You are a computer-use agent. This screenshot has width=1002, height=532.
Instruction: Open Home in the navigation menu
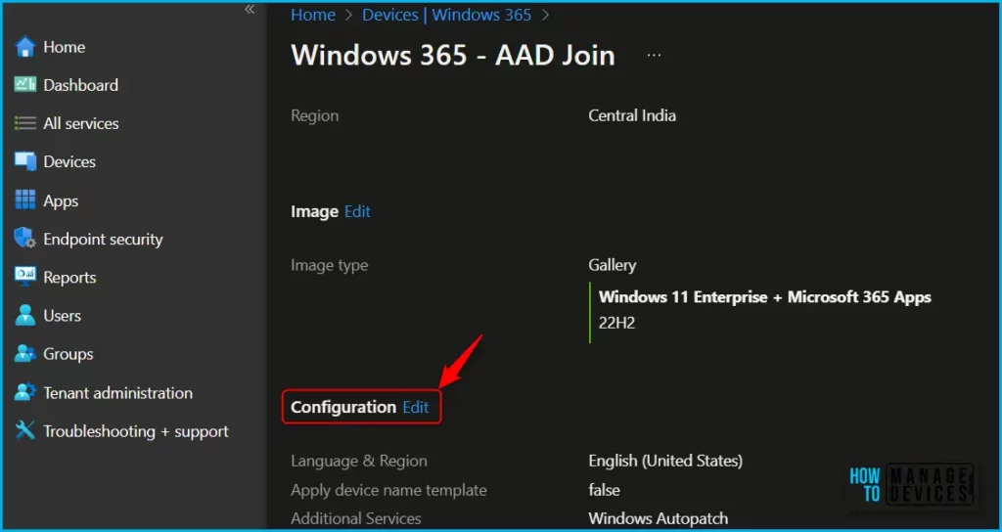coord(64,47)
